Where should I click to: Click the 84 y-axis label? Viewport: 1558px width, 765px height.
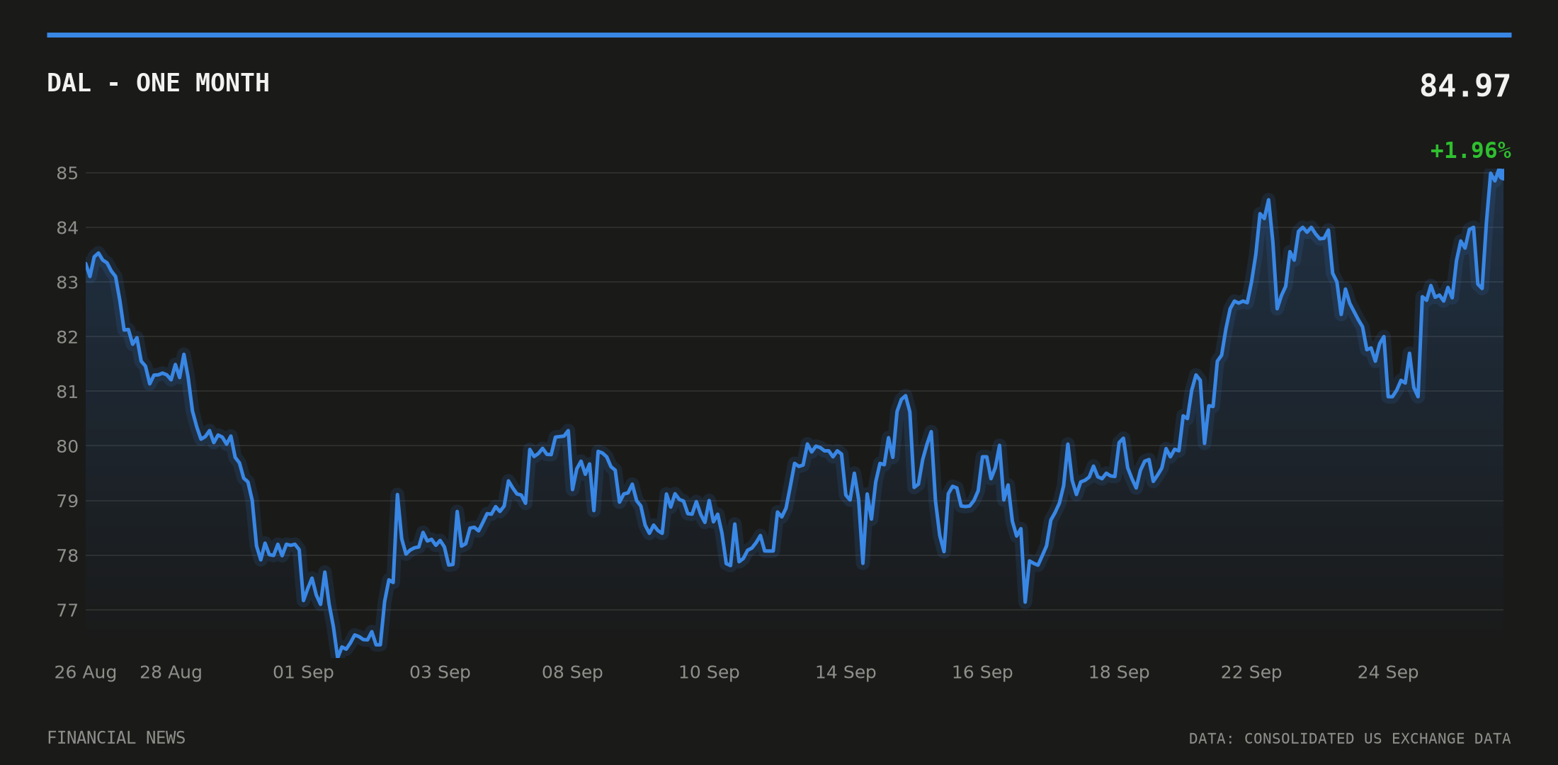(67, 228)
